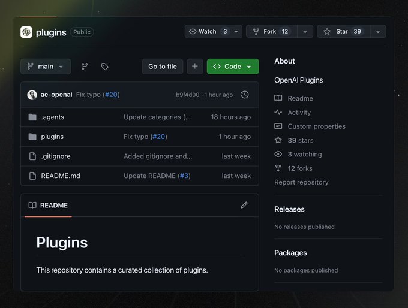Viewport: 408px width, 308px height.
Task: Click the OpenAI repository avatar icon
Action: pos(26,32)
